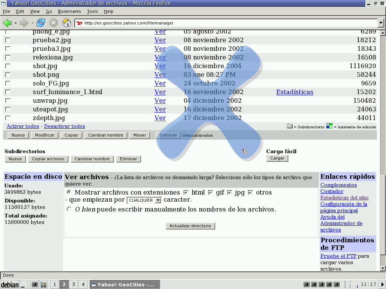
Task: Choose the 'O bien' radio button
Action: click(69, 209)
